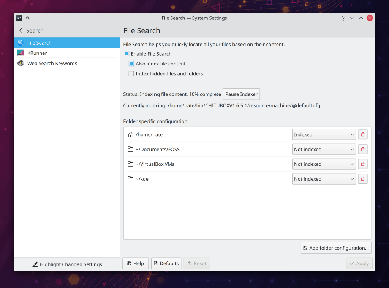Open the /home/nate Indexed dropdown

point(324,135)
